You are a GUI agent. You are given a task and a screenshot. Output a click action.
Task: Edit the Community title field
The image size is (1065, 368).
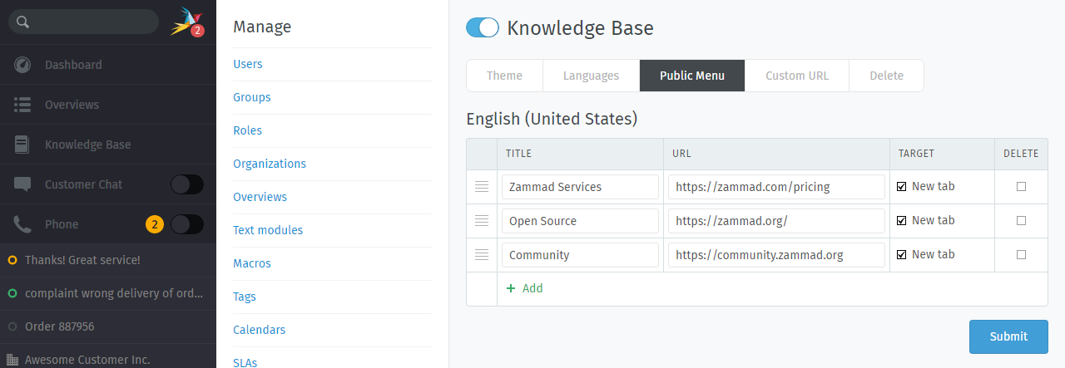[x=580, y=255]
